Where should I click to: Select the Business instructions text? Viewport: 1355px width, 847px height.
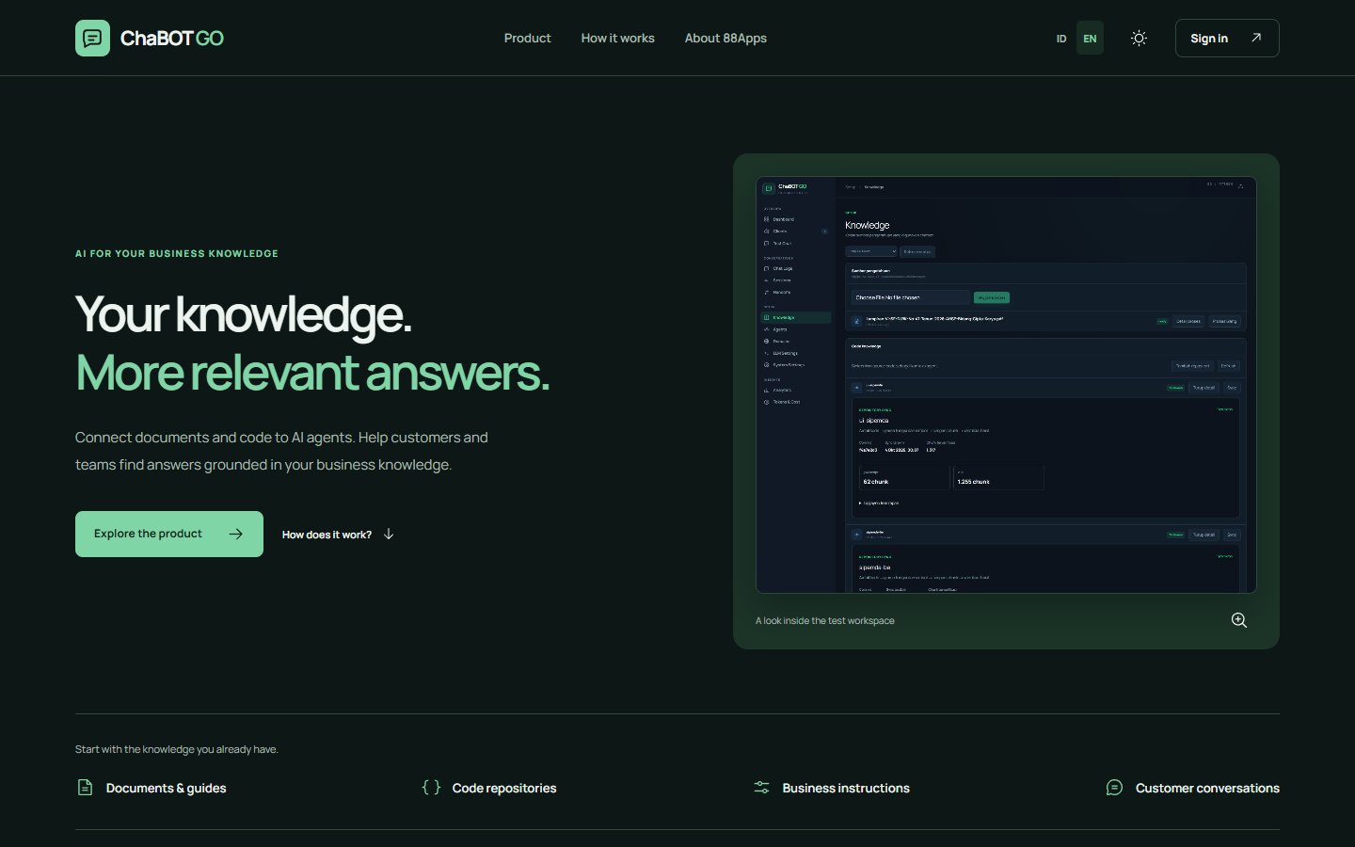pos(845,789)
